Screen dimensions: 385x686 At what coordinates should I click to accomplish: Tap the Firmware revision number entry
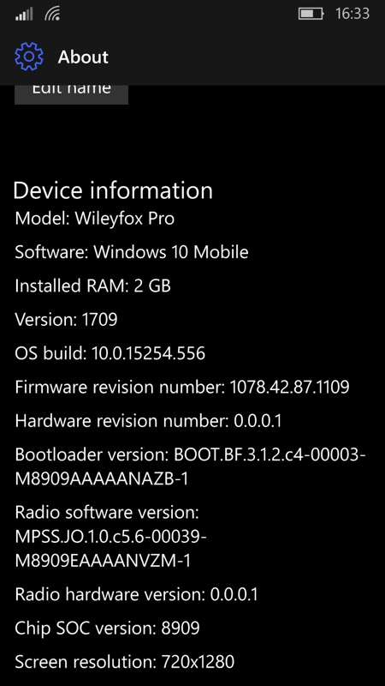coord(182,387)
